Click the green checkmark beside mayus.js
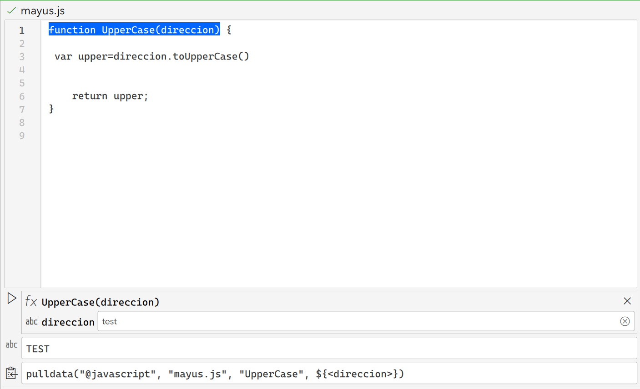Image resolution: width=640 pixels, height=389 pixels. pyautogui.click(x=11, y=10)
